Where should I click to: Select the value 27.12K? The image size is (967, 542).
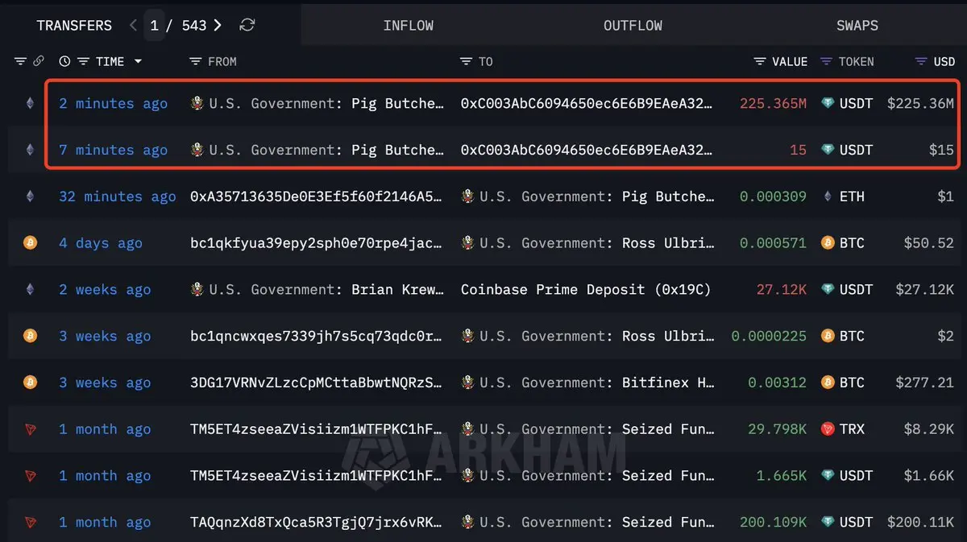pyautogui.click(x=781, y=290)
